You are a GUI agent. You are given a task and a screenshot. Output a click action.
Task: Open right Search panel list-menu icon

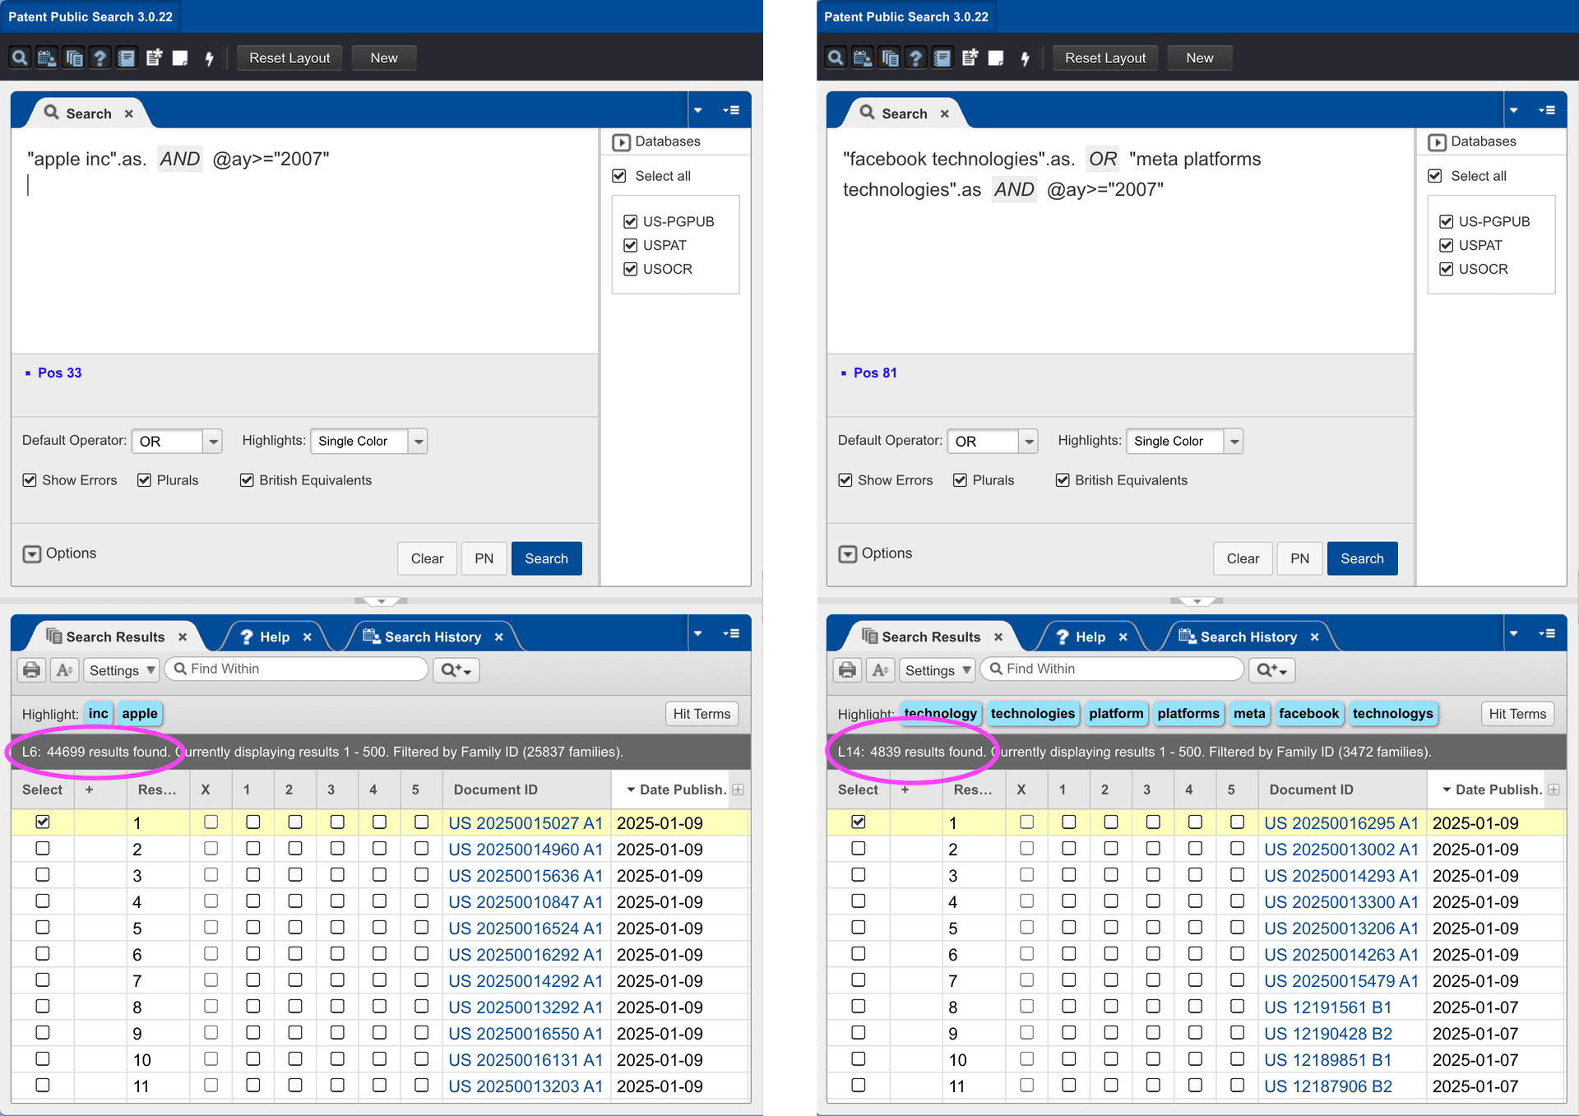point(1547,110)
